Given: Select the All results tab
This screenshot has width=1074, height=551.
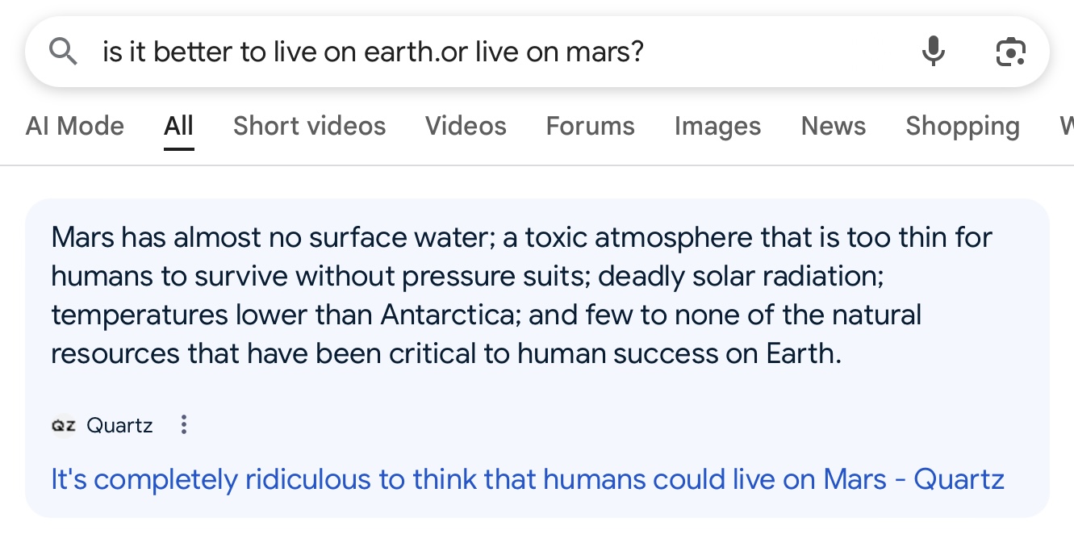Looking at the screenshot, I should click(x=178, y=127).
